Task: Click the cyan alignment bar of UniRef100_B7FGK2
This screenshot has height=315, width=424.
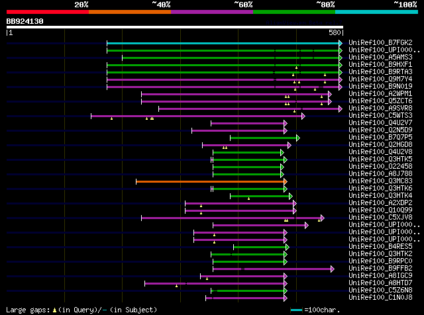Action: [223, 43]
